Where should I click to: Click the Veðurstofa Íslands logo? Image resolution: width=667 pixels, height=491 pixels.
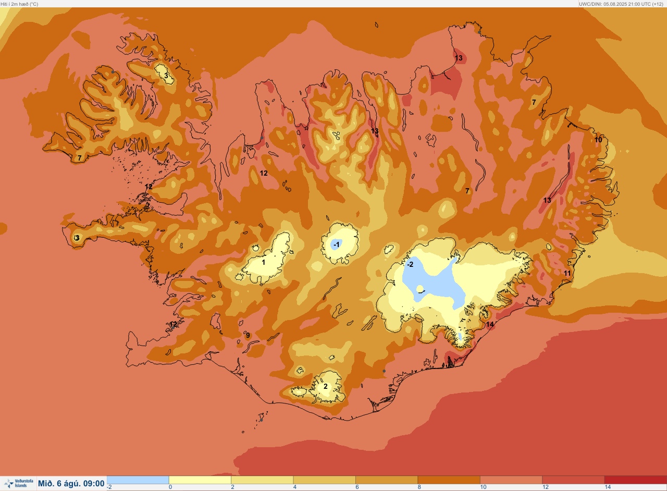19,483
